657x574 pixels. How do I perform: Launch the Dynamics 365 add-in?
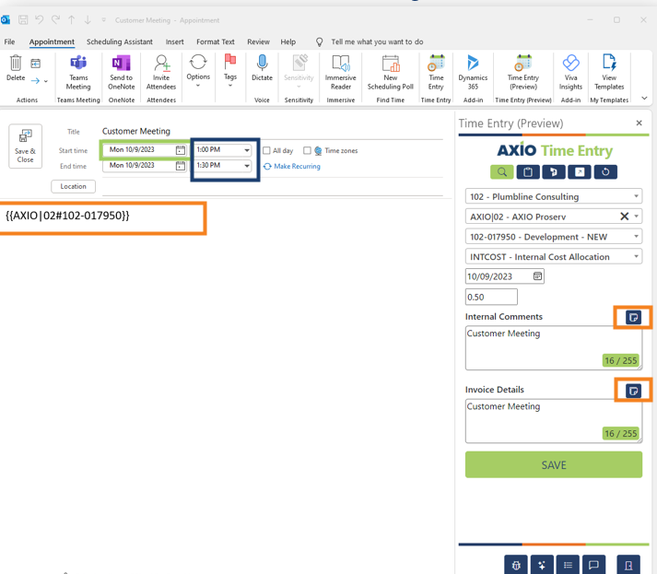click(x=473, y=72)
